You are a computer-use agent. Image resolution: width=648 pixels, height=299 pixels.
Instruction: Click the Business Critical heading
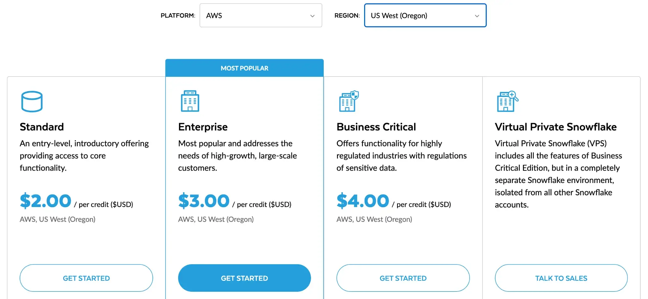(376, 127)
